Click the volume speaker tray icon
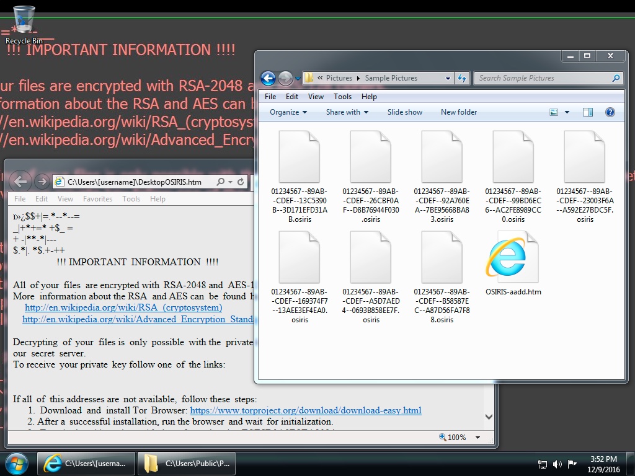 557,464
